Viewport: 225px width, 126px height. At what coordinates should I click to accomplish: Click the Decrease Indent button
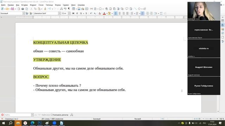[151, 13]
